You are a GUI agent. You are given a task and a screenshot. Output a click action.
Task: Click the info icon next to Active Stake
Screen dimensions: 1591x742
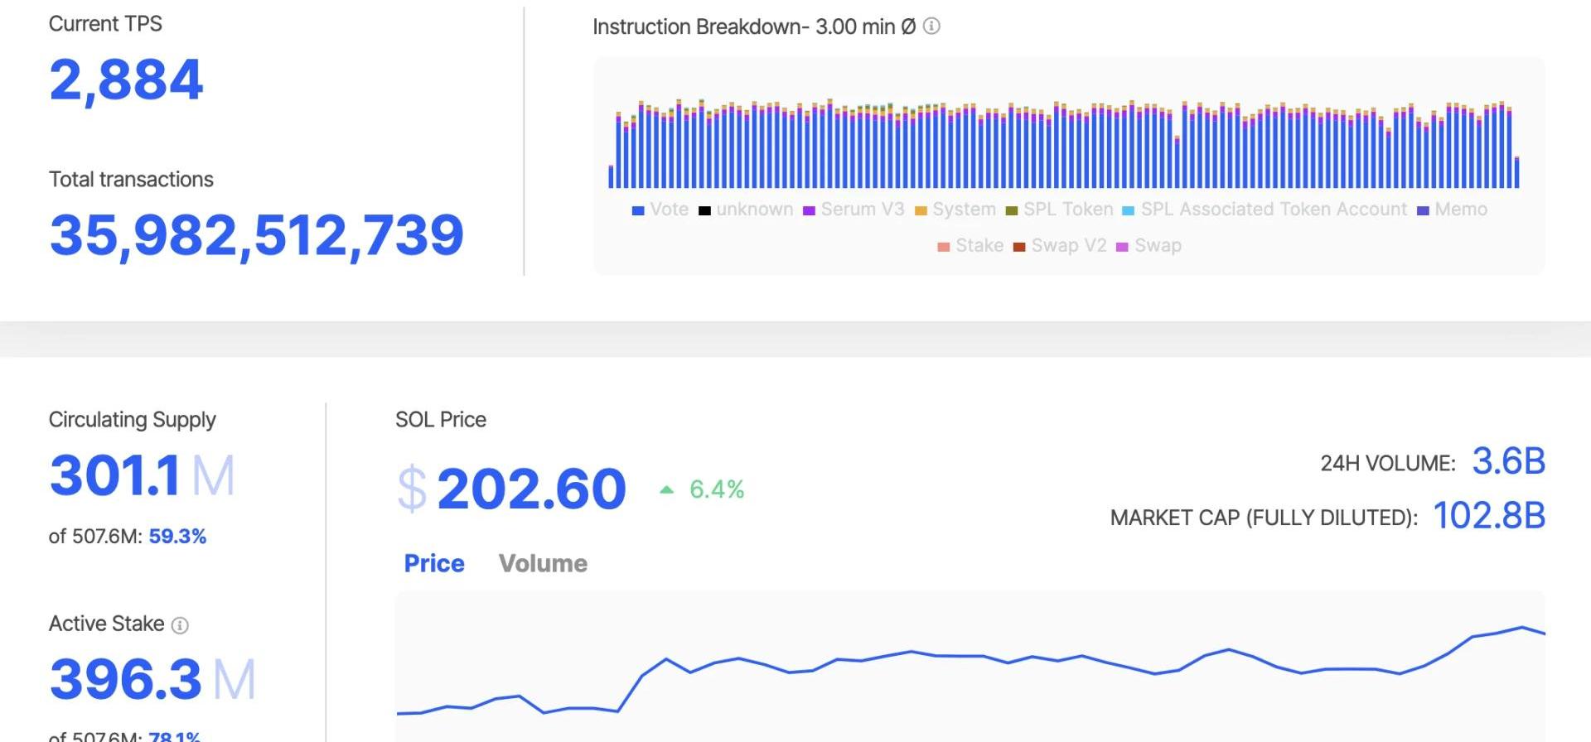[x=180, y=625]
